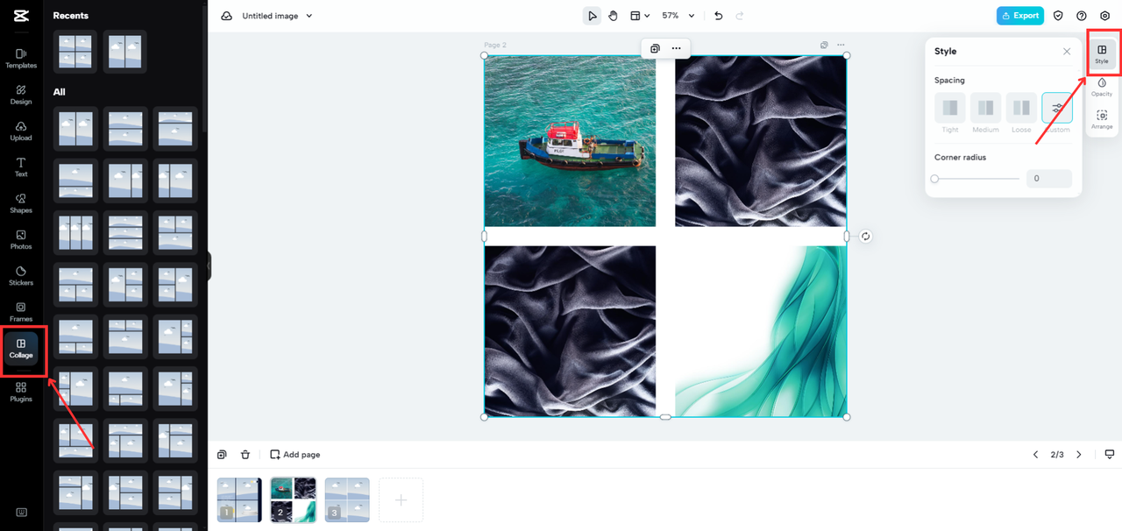Viewport: 1122px width, 531px height.
Task: Open the Opacity panel on right
Action: [1102, 87]
